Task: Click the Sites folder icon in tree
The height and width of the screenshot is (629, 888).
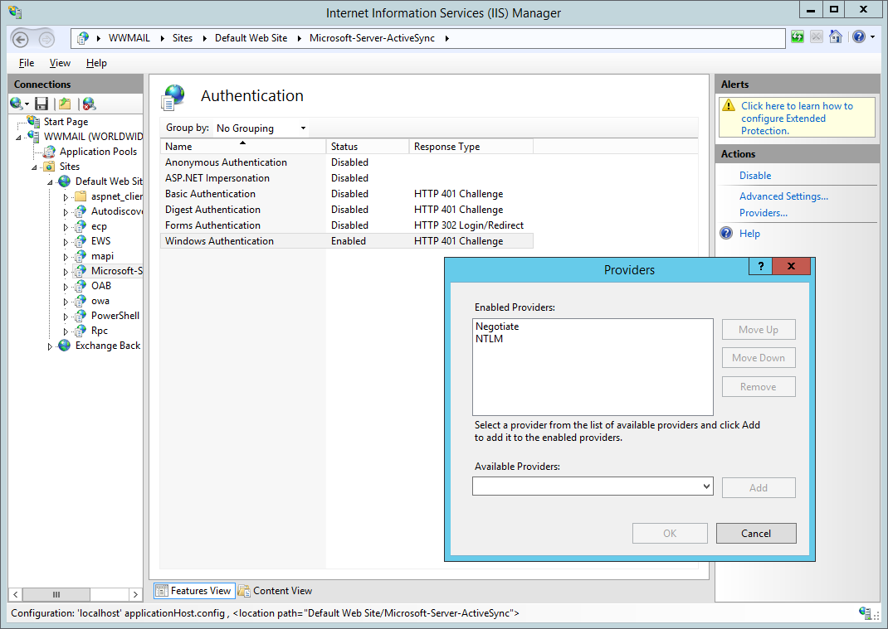Action: click(50, 167)
